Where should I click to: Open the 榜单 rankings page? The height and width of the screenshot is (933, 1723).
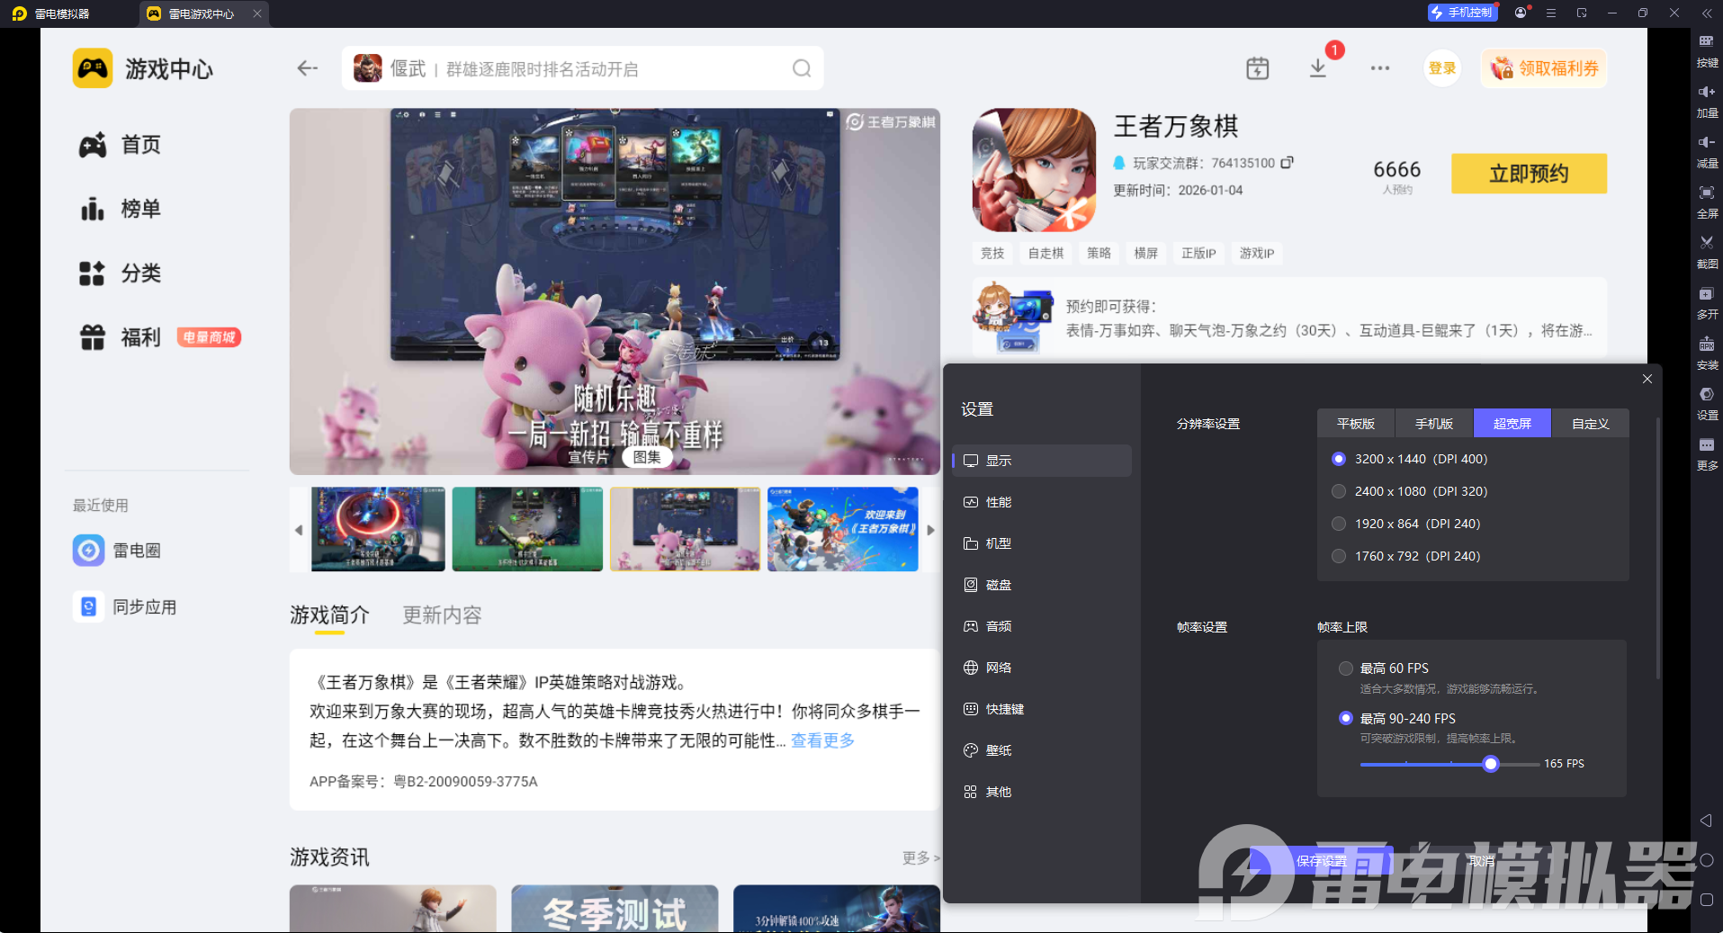pyautogui.click(x=121, y=209)
